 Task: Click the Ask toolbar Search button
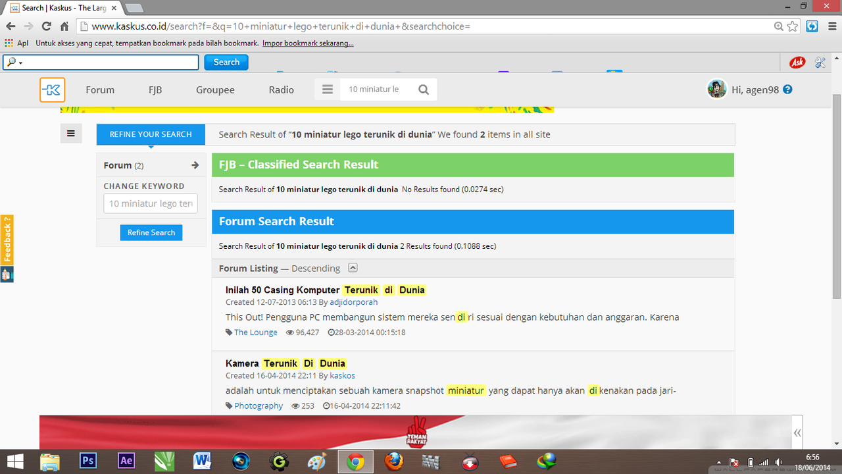(x=226, y=63)
